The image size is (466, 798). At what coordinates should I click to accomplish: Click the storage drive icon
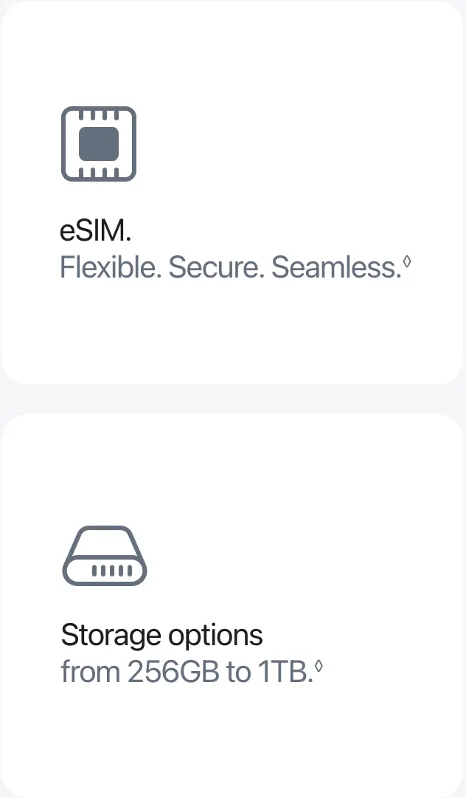click(104, 555)
